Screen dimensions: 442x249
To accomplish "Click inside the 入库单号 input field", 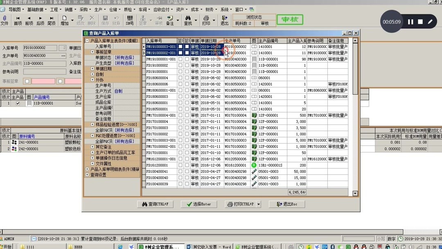I will point(40,48).
